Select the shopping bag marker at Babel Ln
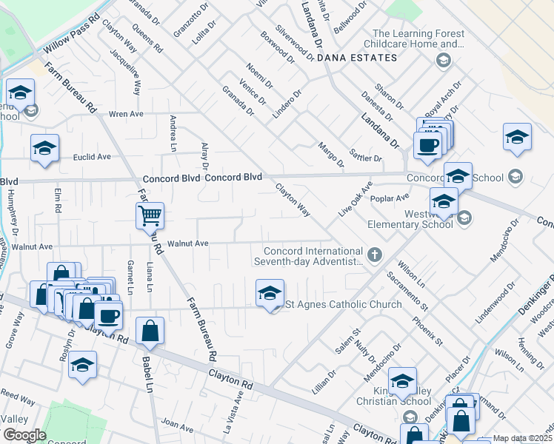 point(150,331)
